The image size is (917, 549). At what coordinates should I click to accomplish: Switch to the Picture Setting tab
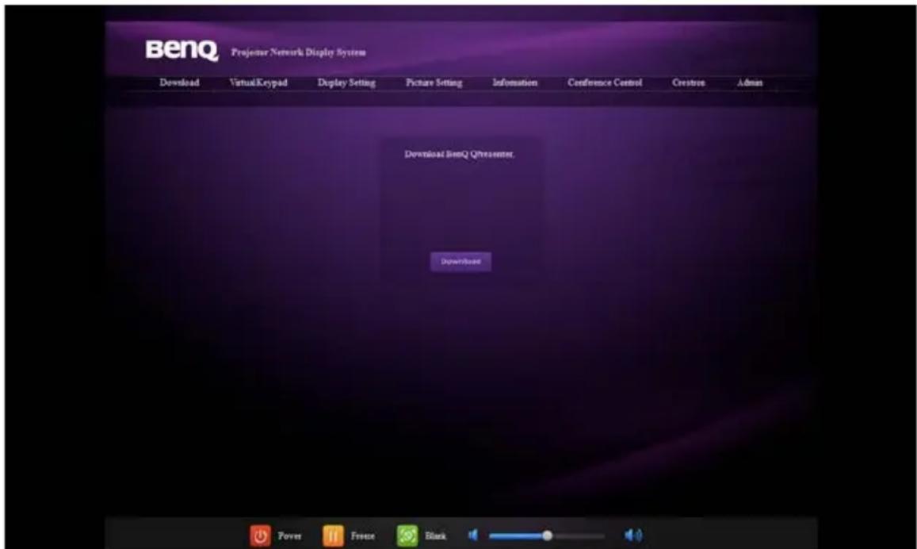pyautogui.click(x=434, y=83)
